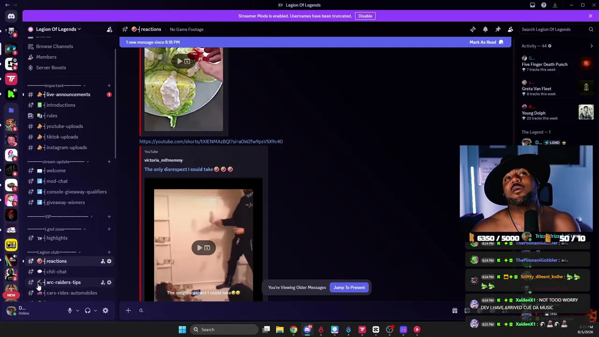The width and height of the screenshot is (599, 337).
Task: Add channel to Legion club category
Action: (109, 252)
